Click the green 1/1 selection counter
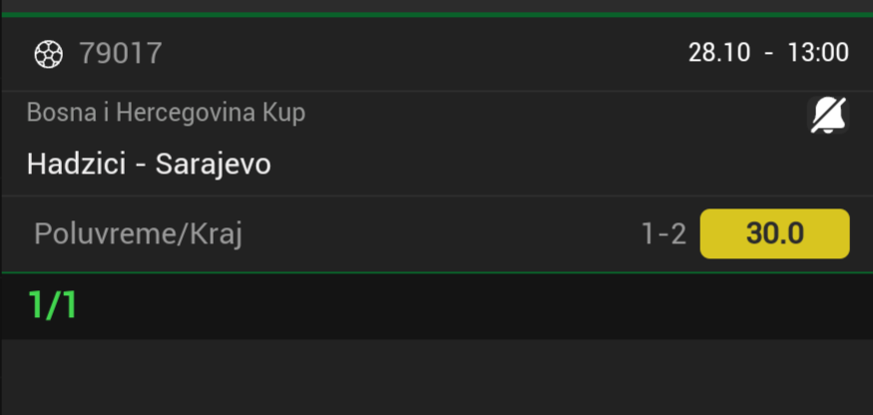Image resolution: width=873 pixels, height=415 pixels. click(53, 305)
